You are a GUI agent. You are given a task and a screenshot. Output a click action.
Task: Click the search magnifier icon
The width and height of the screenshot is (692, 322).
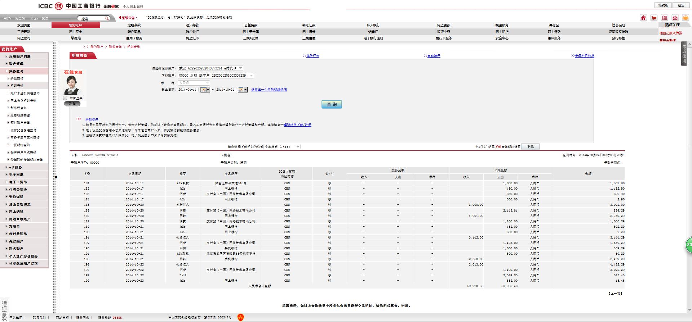pyautogui.click(x=107, y=18)
